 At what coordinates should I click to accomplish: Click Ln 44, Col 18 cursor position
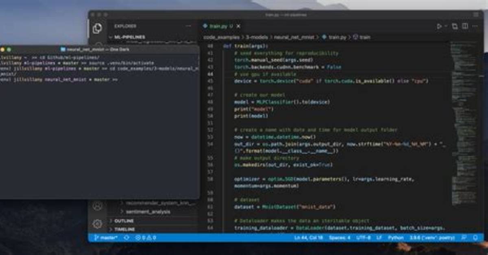pos(308,238)
